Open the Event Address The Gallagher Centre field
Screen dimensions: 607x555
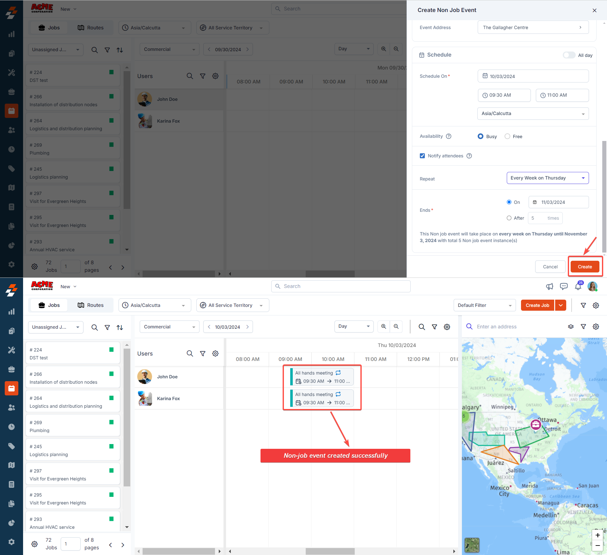pos(533,27)
